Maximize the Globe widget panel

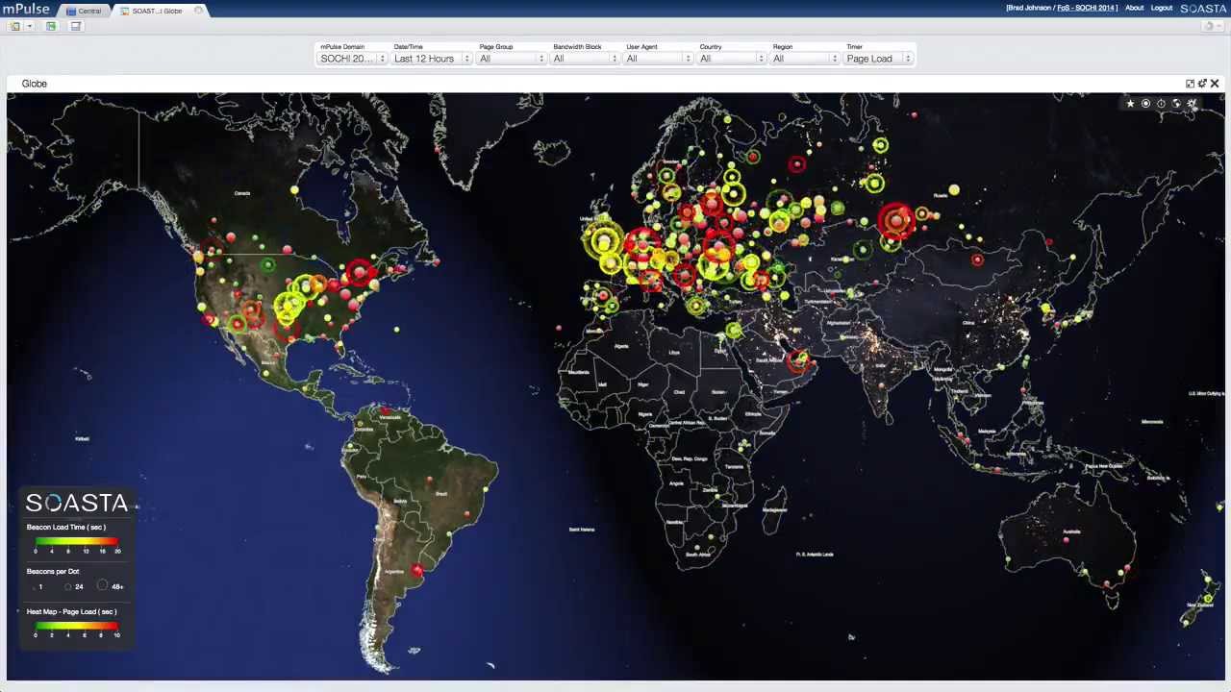(1190, 84)
